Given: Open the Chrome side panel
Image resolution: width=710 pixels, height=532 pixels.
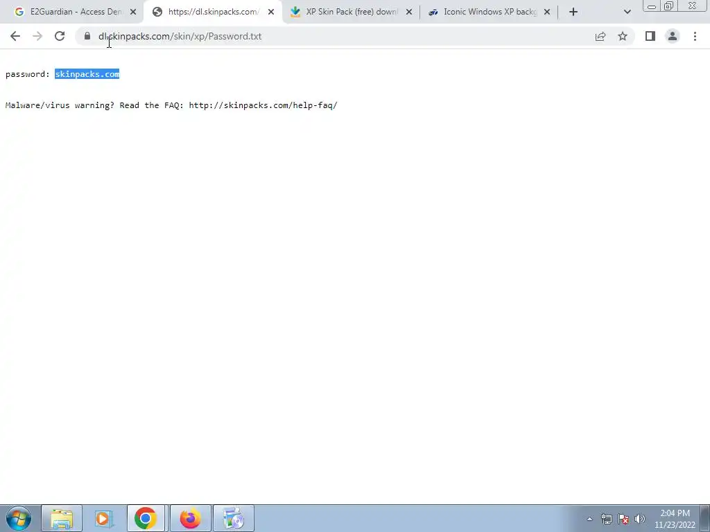Looking at the screenshot, I should tap(650, 36).
